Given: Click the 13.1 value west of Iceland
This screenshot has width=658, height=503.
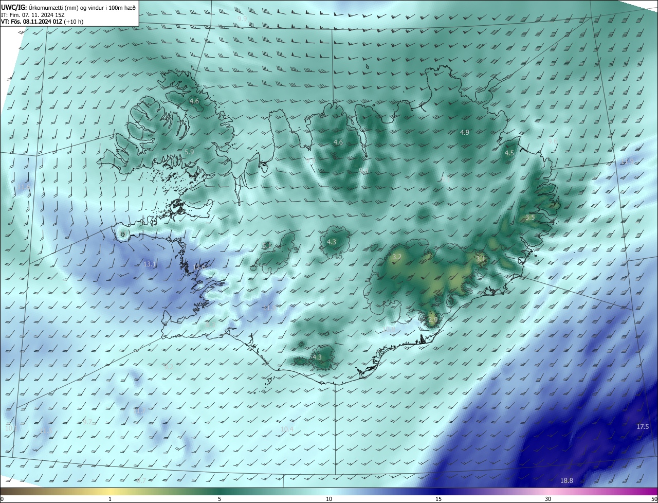Looking at the screenshot, I should [150, 264].
